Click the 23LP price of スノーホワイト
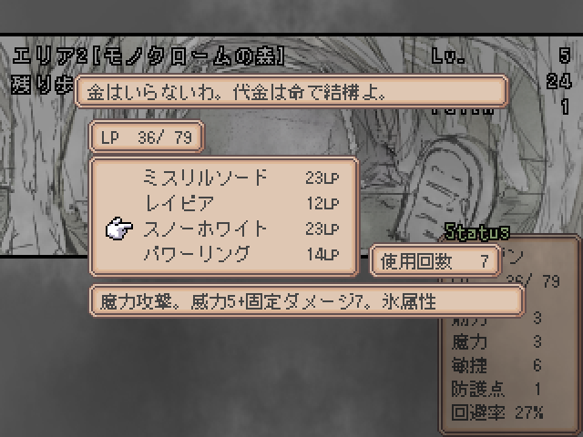Screen dimensions: 583x437 tap(322, 229)
